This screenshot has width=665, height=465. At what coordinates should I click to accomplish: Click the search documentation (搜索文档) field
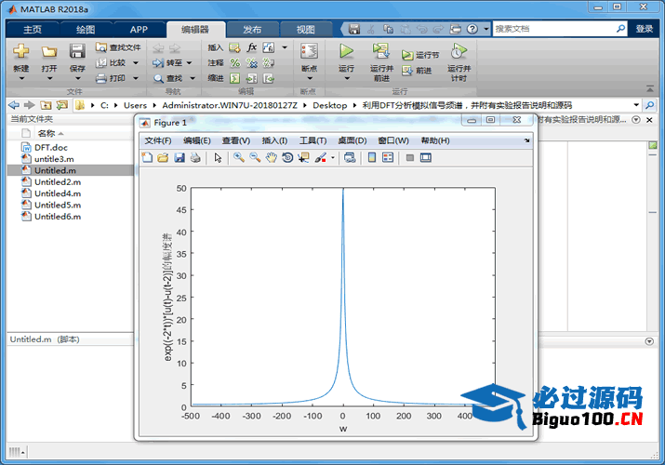point(559,29)
